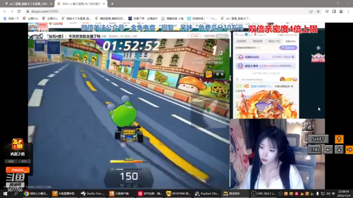Open the Chrome three-dot menu

pos(348,11)
